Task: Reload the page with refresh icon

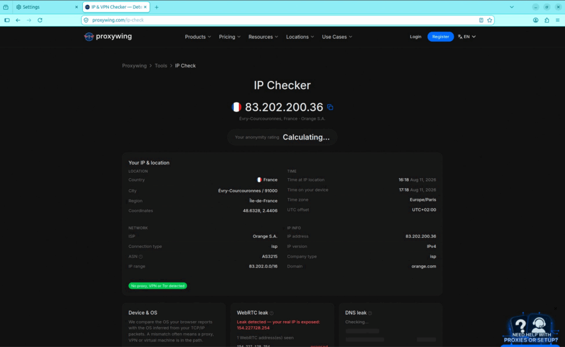Action: point(40,20)
